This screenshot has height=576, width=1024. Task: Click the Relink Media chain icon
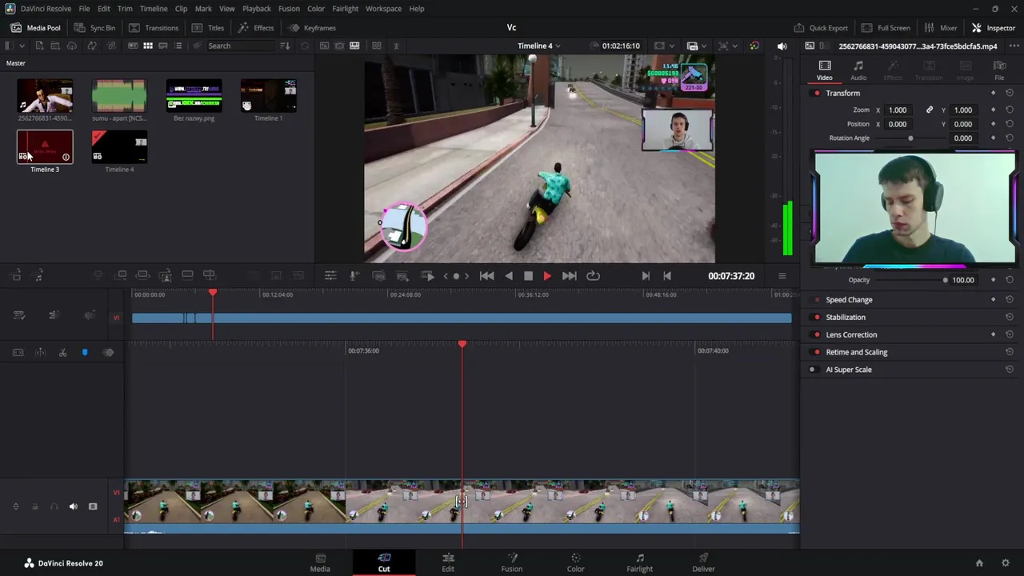click(x=111, y=46)
